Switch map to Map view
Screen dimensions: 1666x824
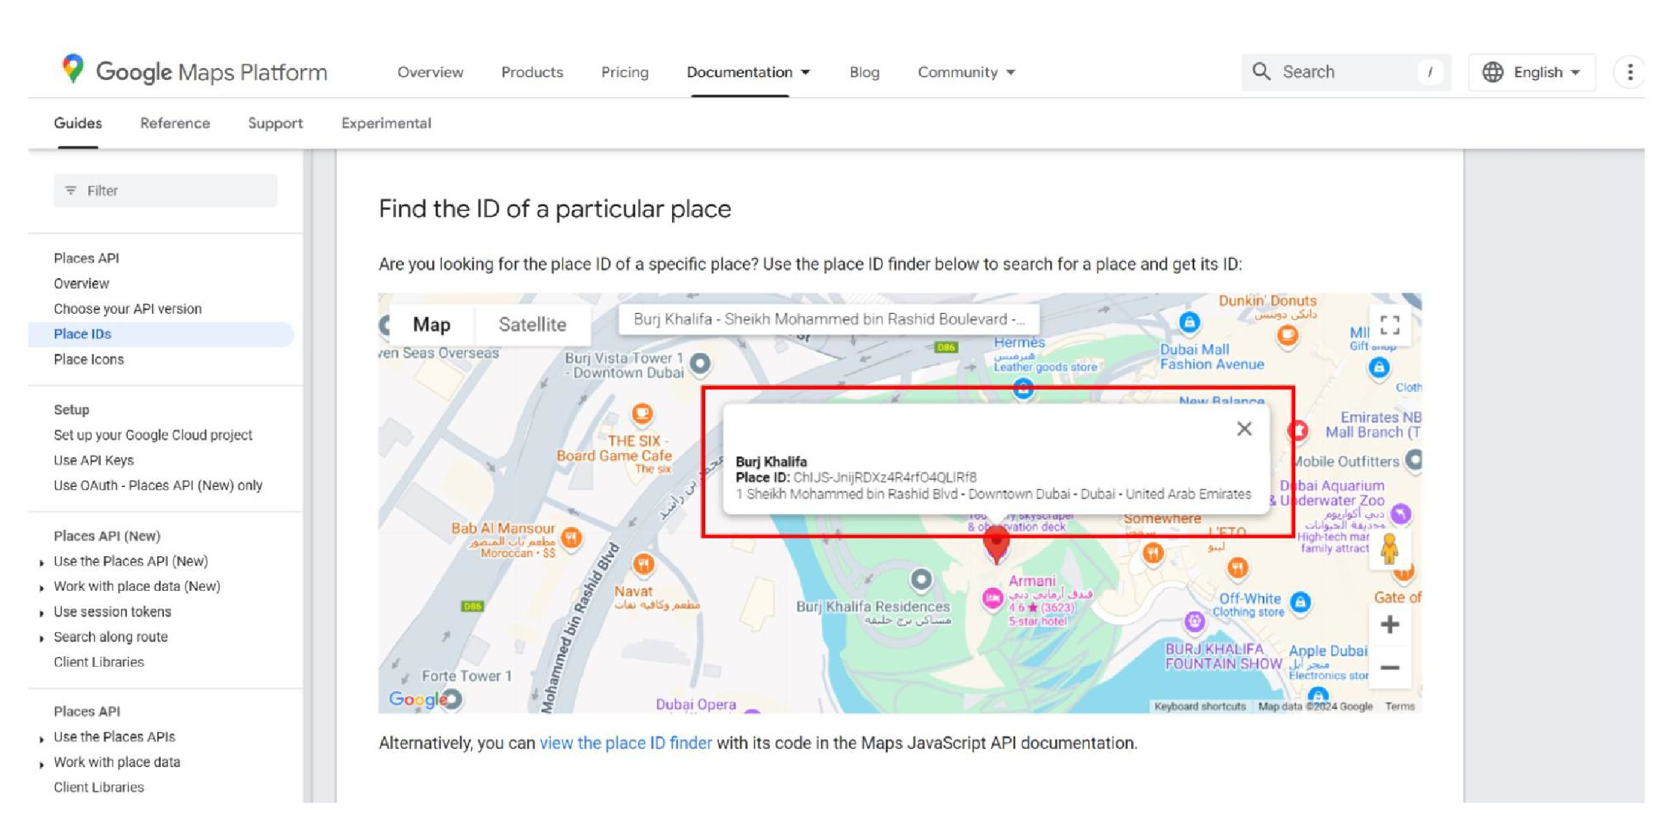click(432, 324)
